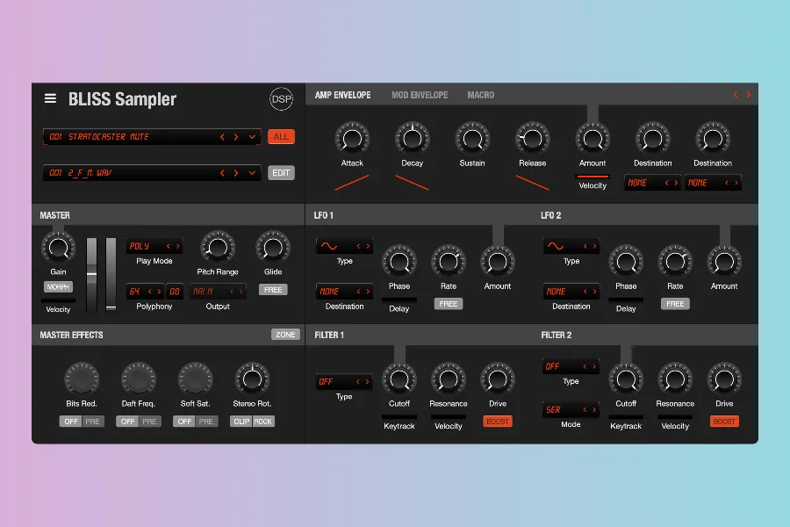The height and width of the screenshot is (527, 790).
Task: Toggle the Bits Red. OFF switch
Action: click(x=71, y=422)
